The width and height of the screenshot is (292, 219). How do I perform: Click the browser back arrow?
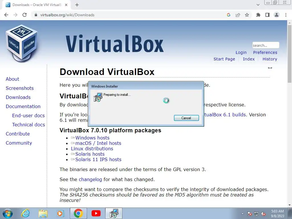6,15
